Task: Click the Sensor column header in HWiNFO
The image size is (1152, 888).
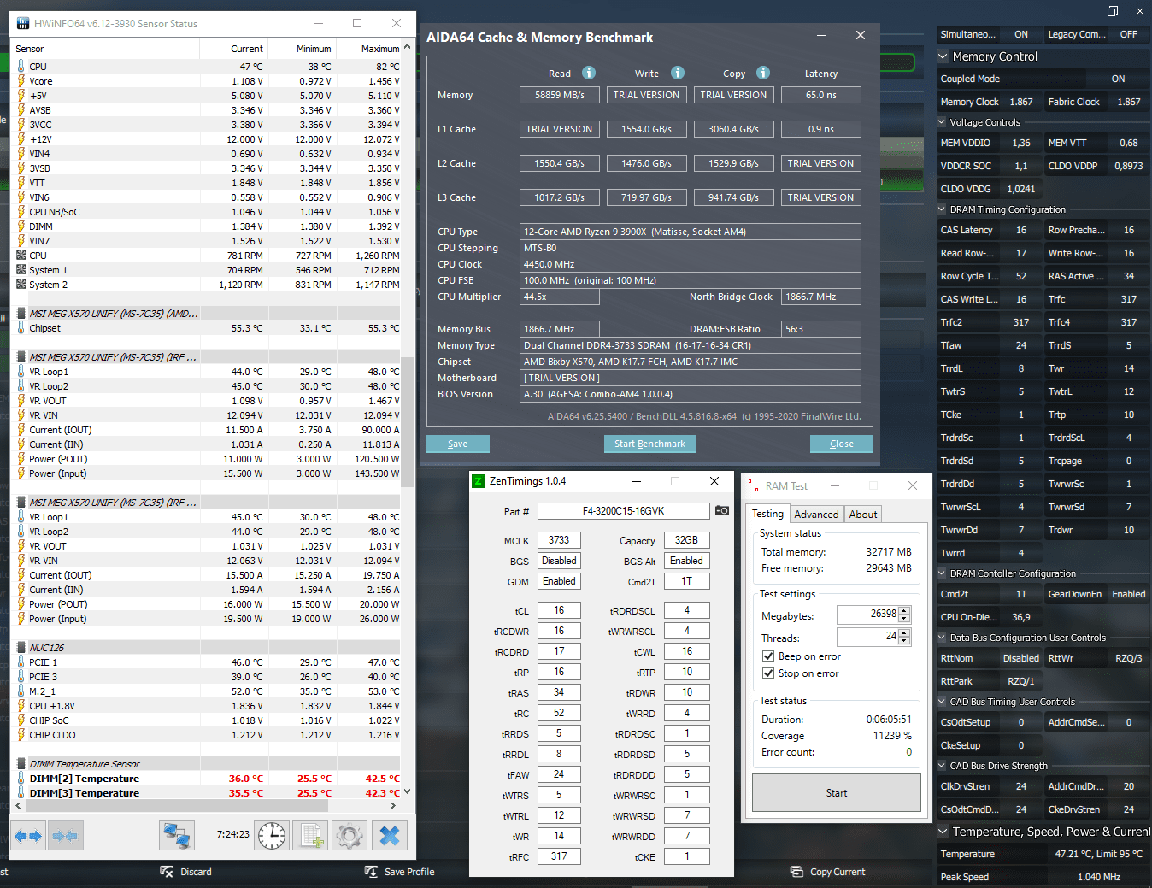Action: tap(107, 49)
